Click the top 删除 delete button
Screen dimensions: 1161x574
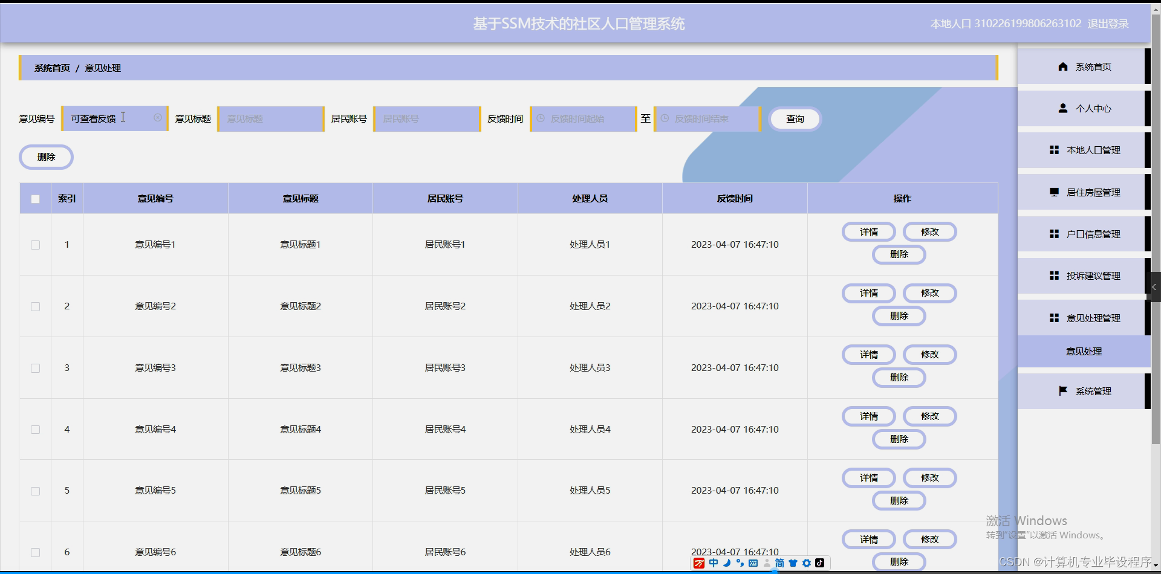tap(46, 156)
